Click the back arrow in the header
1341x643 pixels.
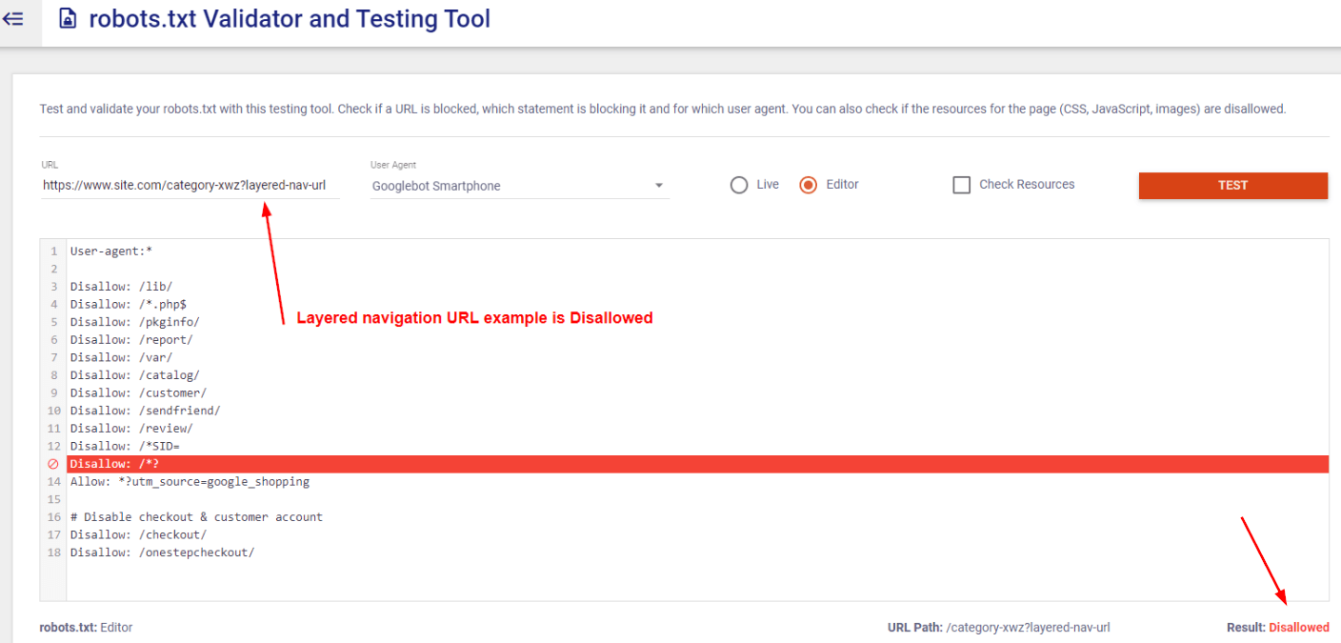coord(13,18)
